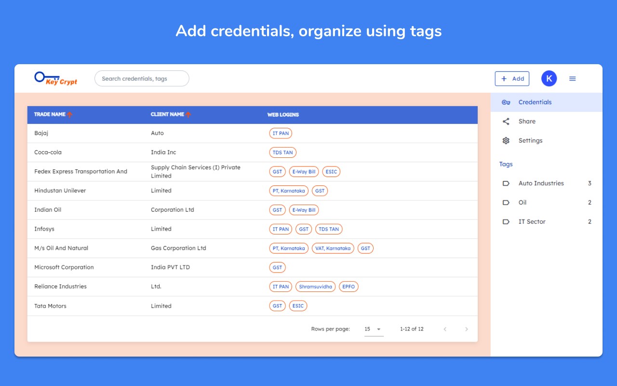This screenshot has width=617, height=386.
Task: Select the Indian Oil trade name
Action: (x=48, y=210)
